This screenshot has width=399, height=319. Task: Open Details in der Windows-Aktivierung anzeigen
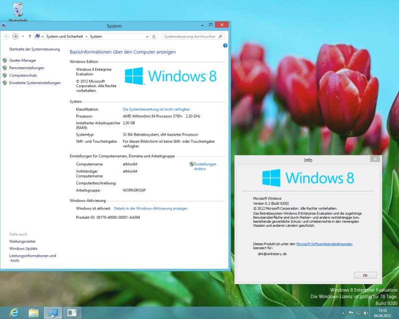click(151, 209)
